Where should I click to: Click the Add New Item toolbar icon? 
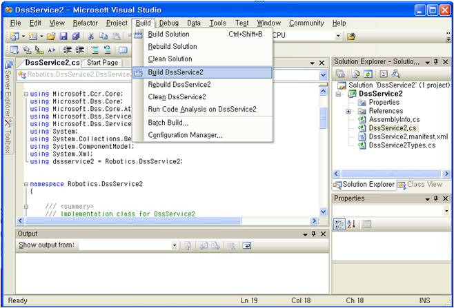[32, 36]
